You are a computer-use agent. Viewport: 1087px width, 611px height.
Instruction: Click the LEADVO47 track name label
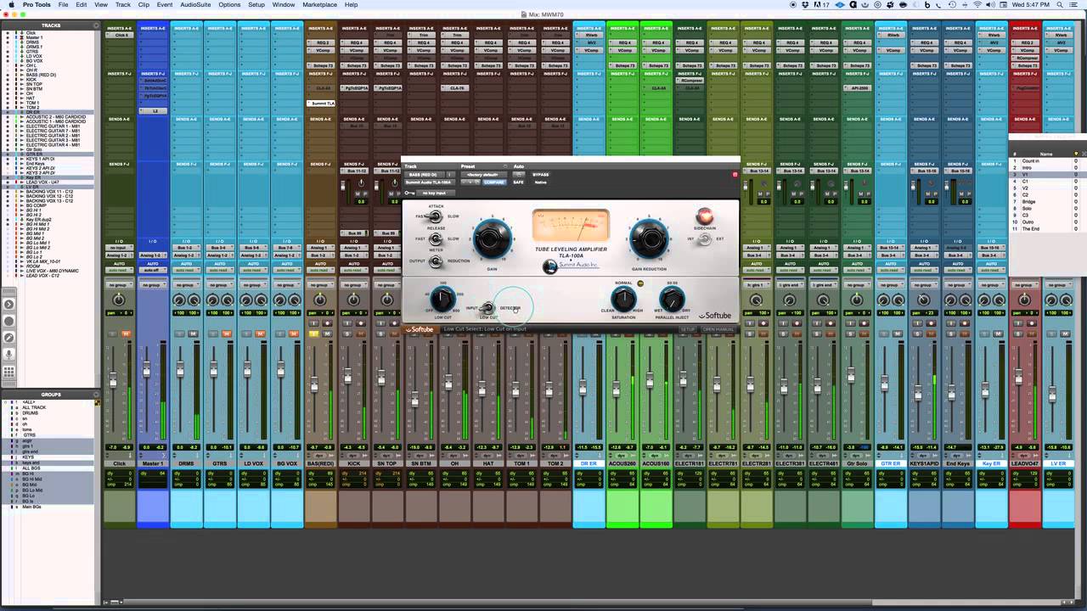point(1025,463)
